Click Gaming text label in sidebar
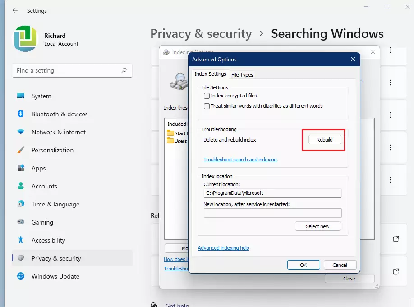The height and width of the screenshot is (307, 414). coord(42,222)
